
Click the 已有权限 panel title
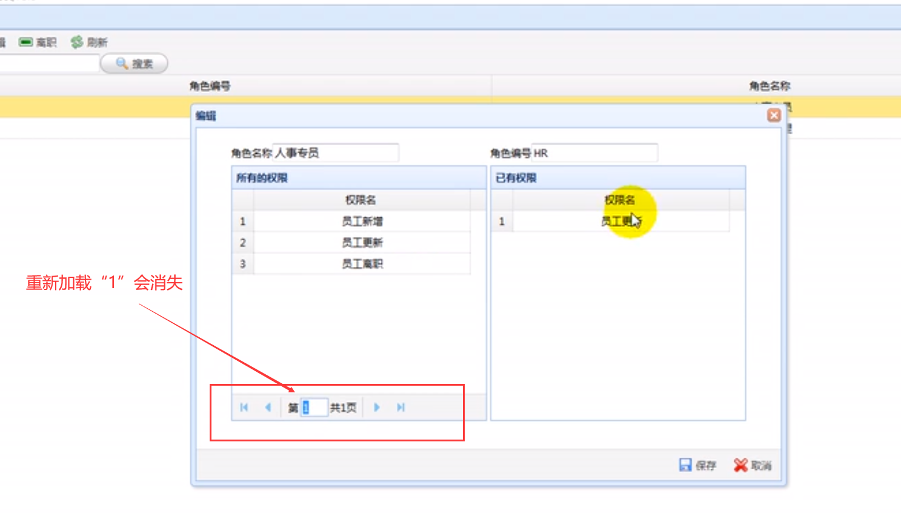[x=516, y=178]
